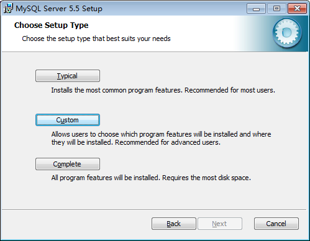Screen dimensions: 310x241
Task: Maximize the setup window
Action: click(276, 9)
